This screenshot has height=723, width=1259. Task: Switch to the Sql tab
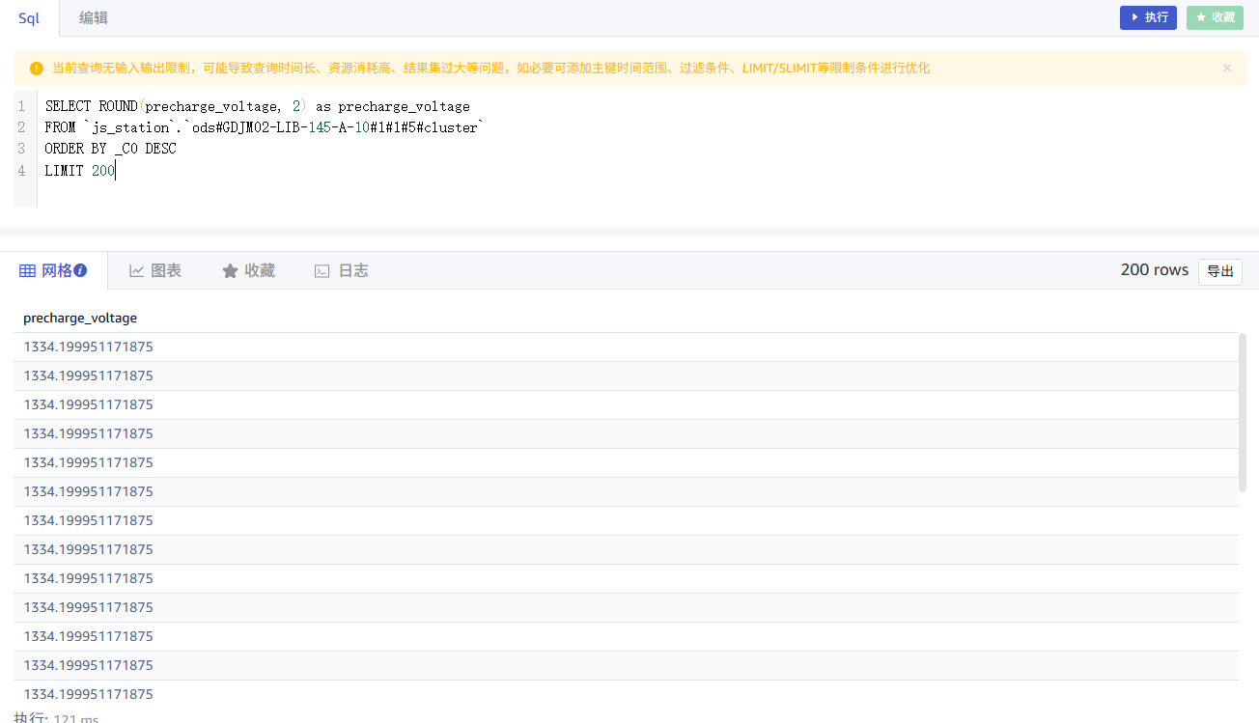[29, 18]
